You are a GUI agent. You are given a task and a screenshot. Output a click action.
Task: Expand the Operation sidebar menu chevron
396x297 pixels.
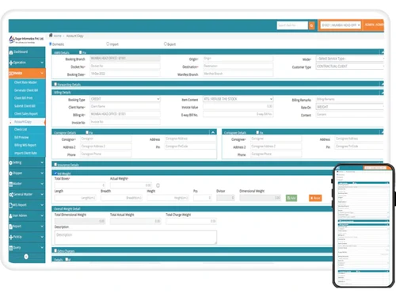[x=42, y=63]
